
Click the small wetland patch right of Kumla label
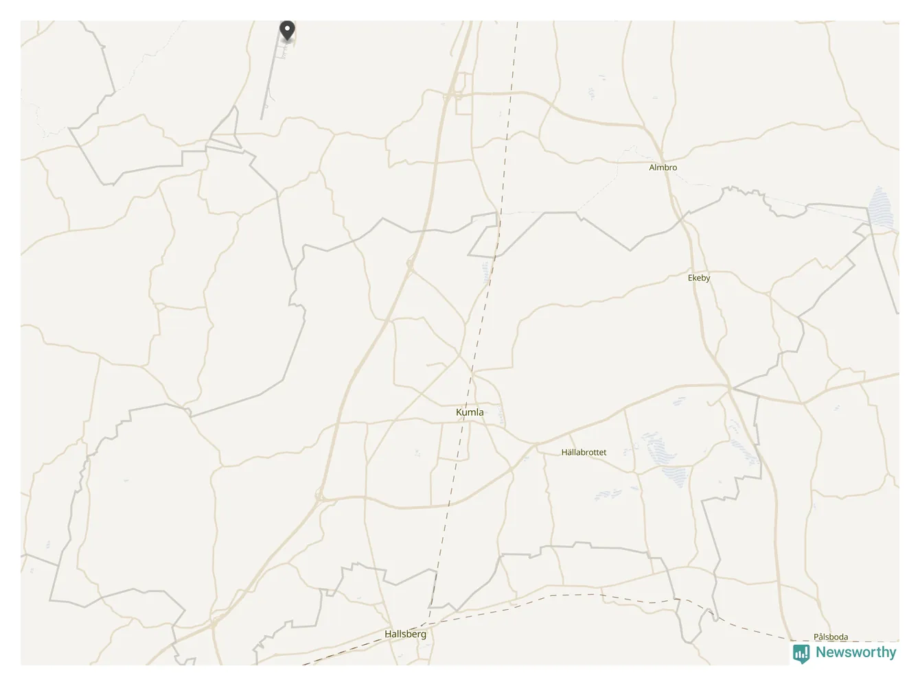[x=501, y=415]
